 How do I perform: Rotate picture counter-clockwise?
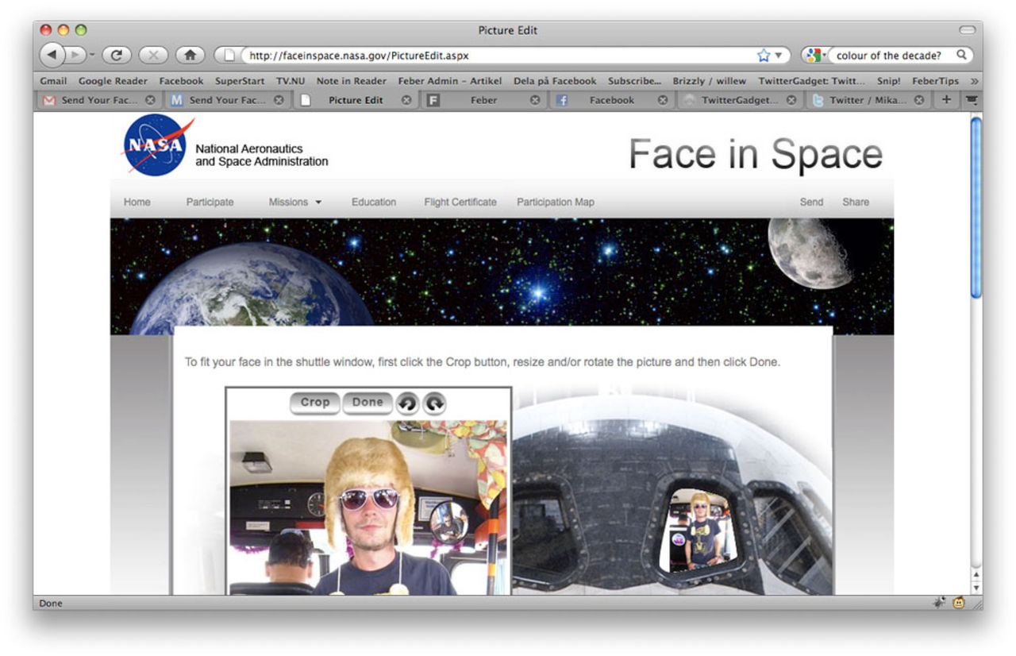click(407, 403)
